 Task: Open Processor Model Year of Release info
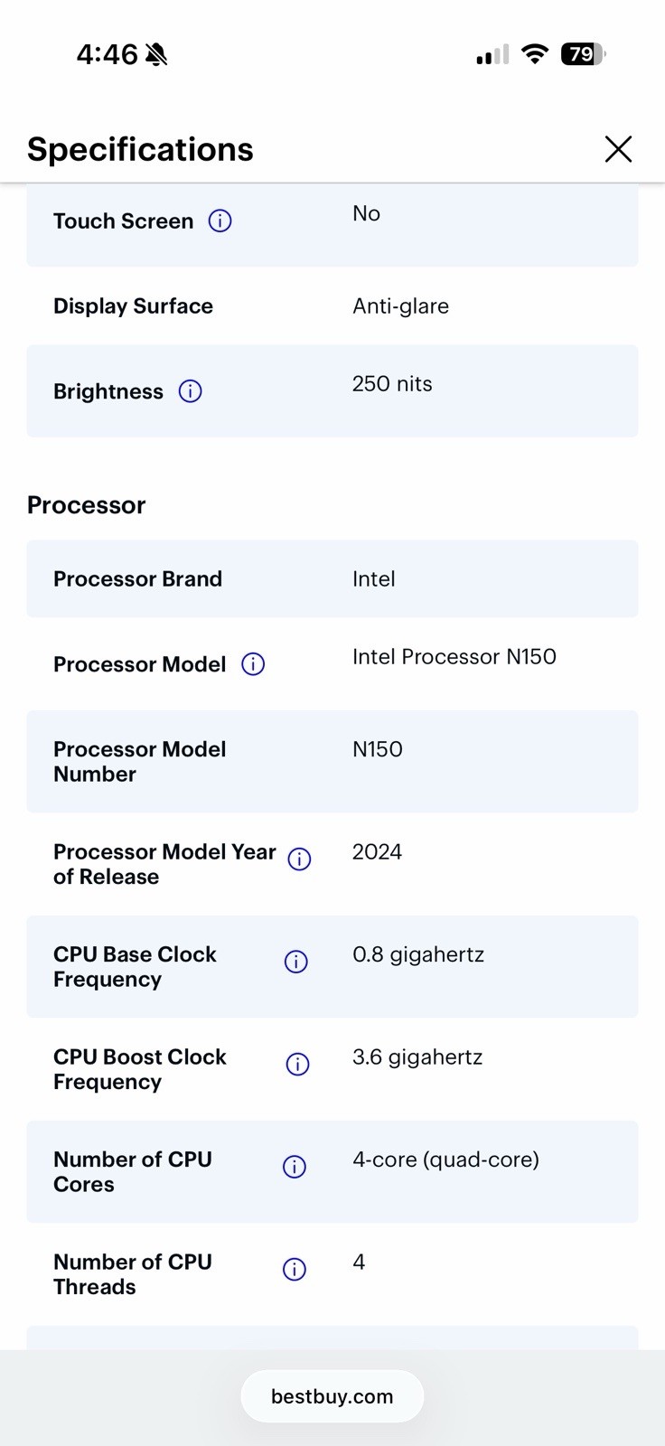pos(299,859)
